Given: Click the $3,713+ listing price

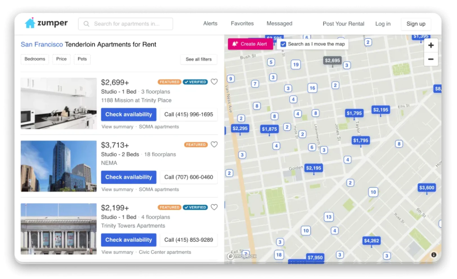Looking at the screenshot, I should (x=115, y=145).
